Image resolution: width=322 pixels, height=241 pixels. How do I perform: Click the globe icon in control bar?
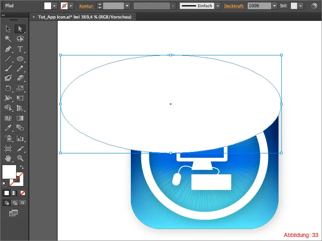[x=314, y=6]
